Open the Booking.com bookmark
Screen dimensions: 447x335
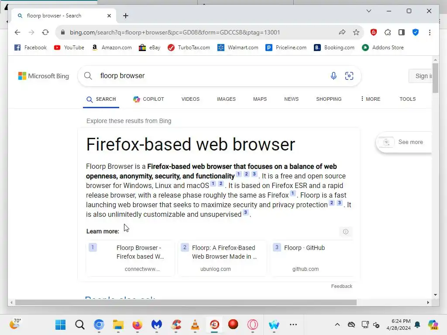[334, 48]
